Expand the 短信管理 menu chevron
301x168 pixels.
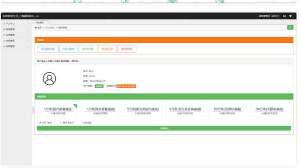tap(28, 29)
